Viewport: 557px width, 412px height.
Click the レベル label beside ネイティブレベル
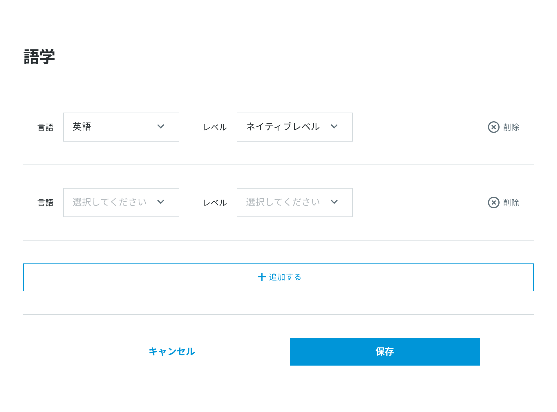pos(215,127)
